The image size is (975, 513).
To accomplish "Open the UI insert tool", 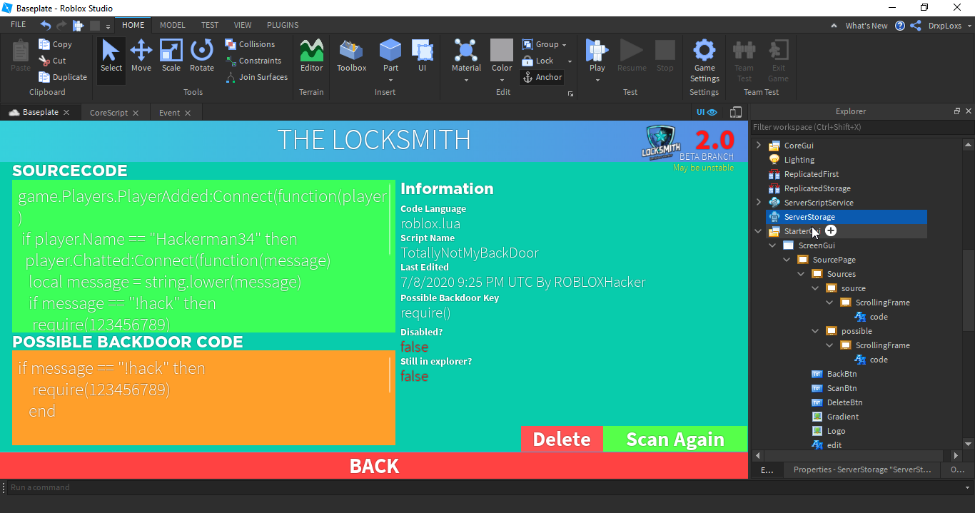I will 423,56.
